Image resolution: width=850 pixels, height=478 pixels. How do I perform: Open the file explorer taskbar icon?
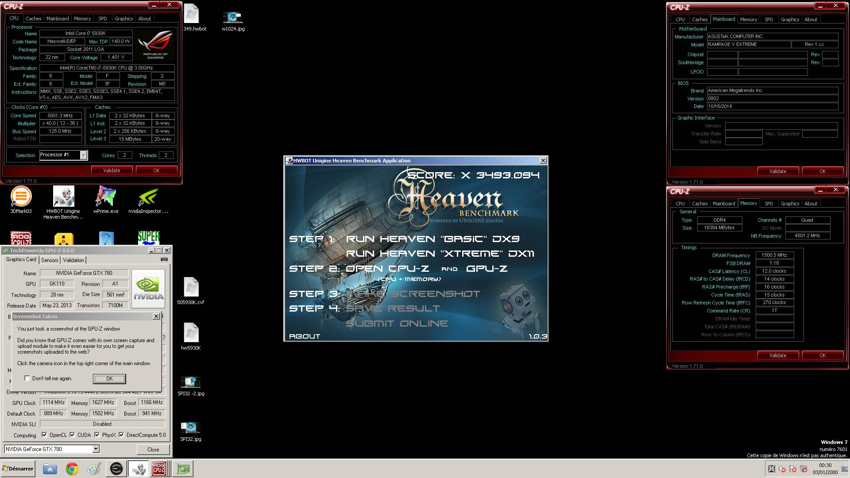pyautogui.click(x=50, y=469)
